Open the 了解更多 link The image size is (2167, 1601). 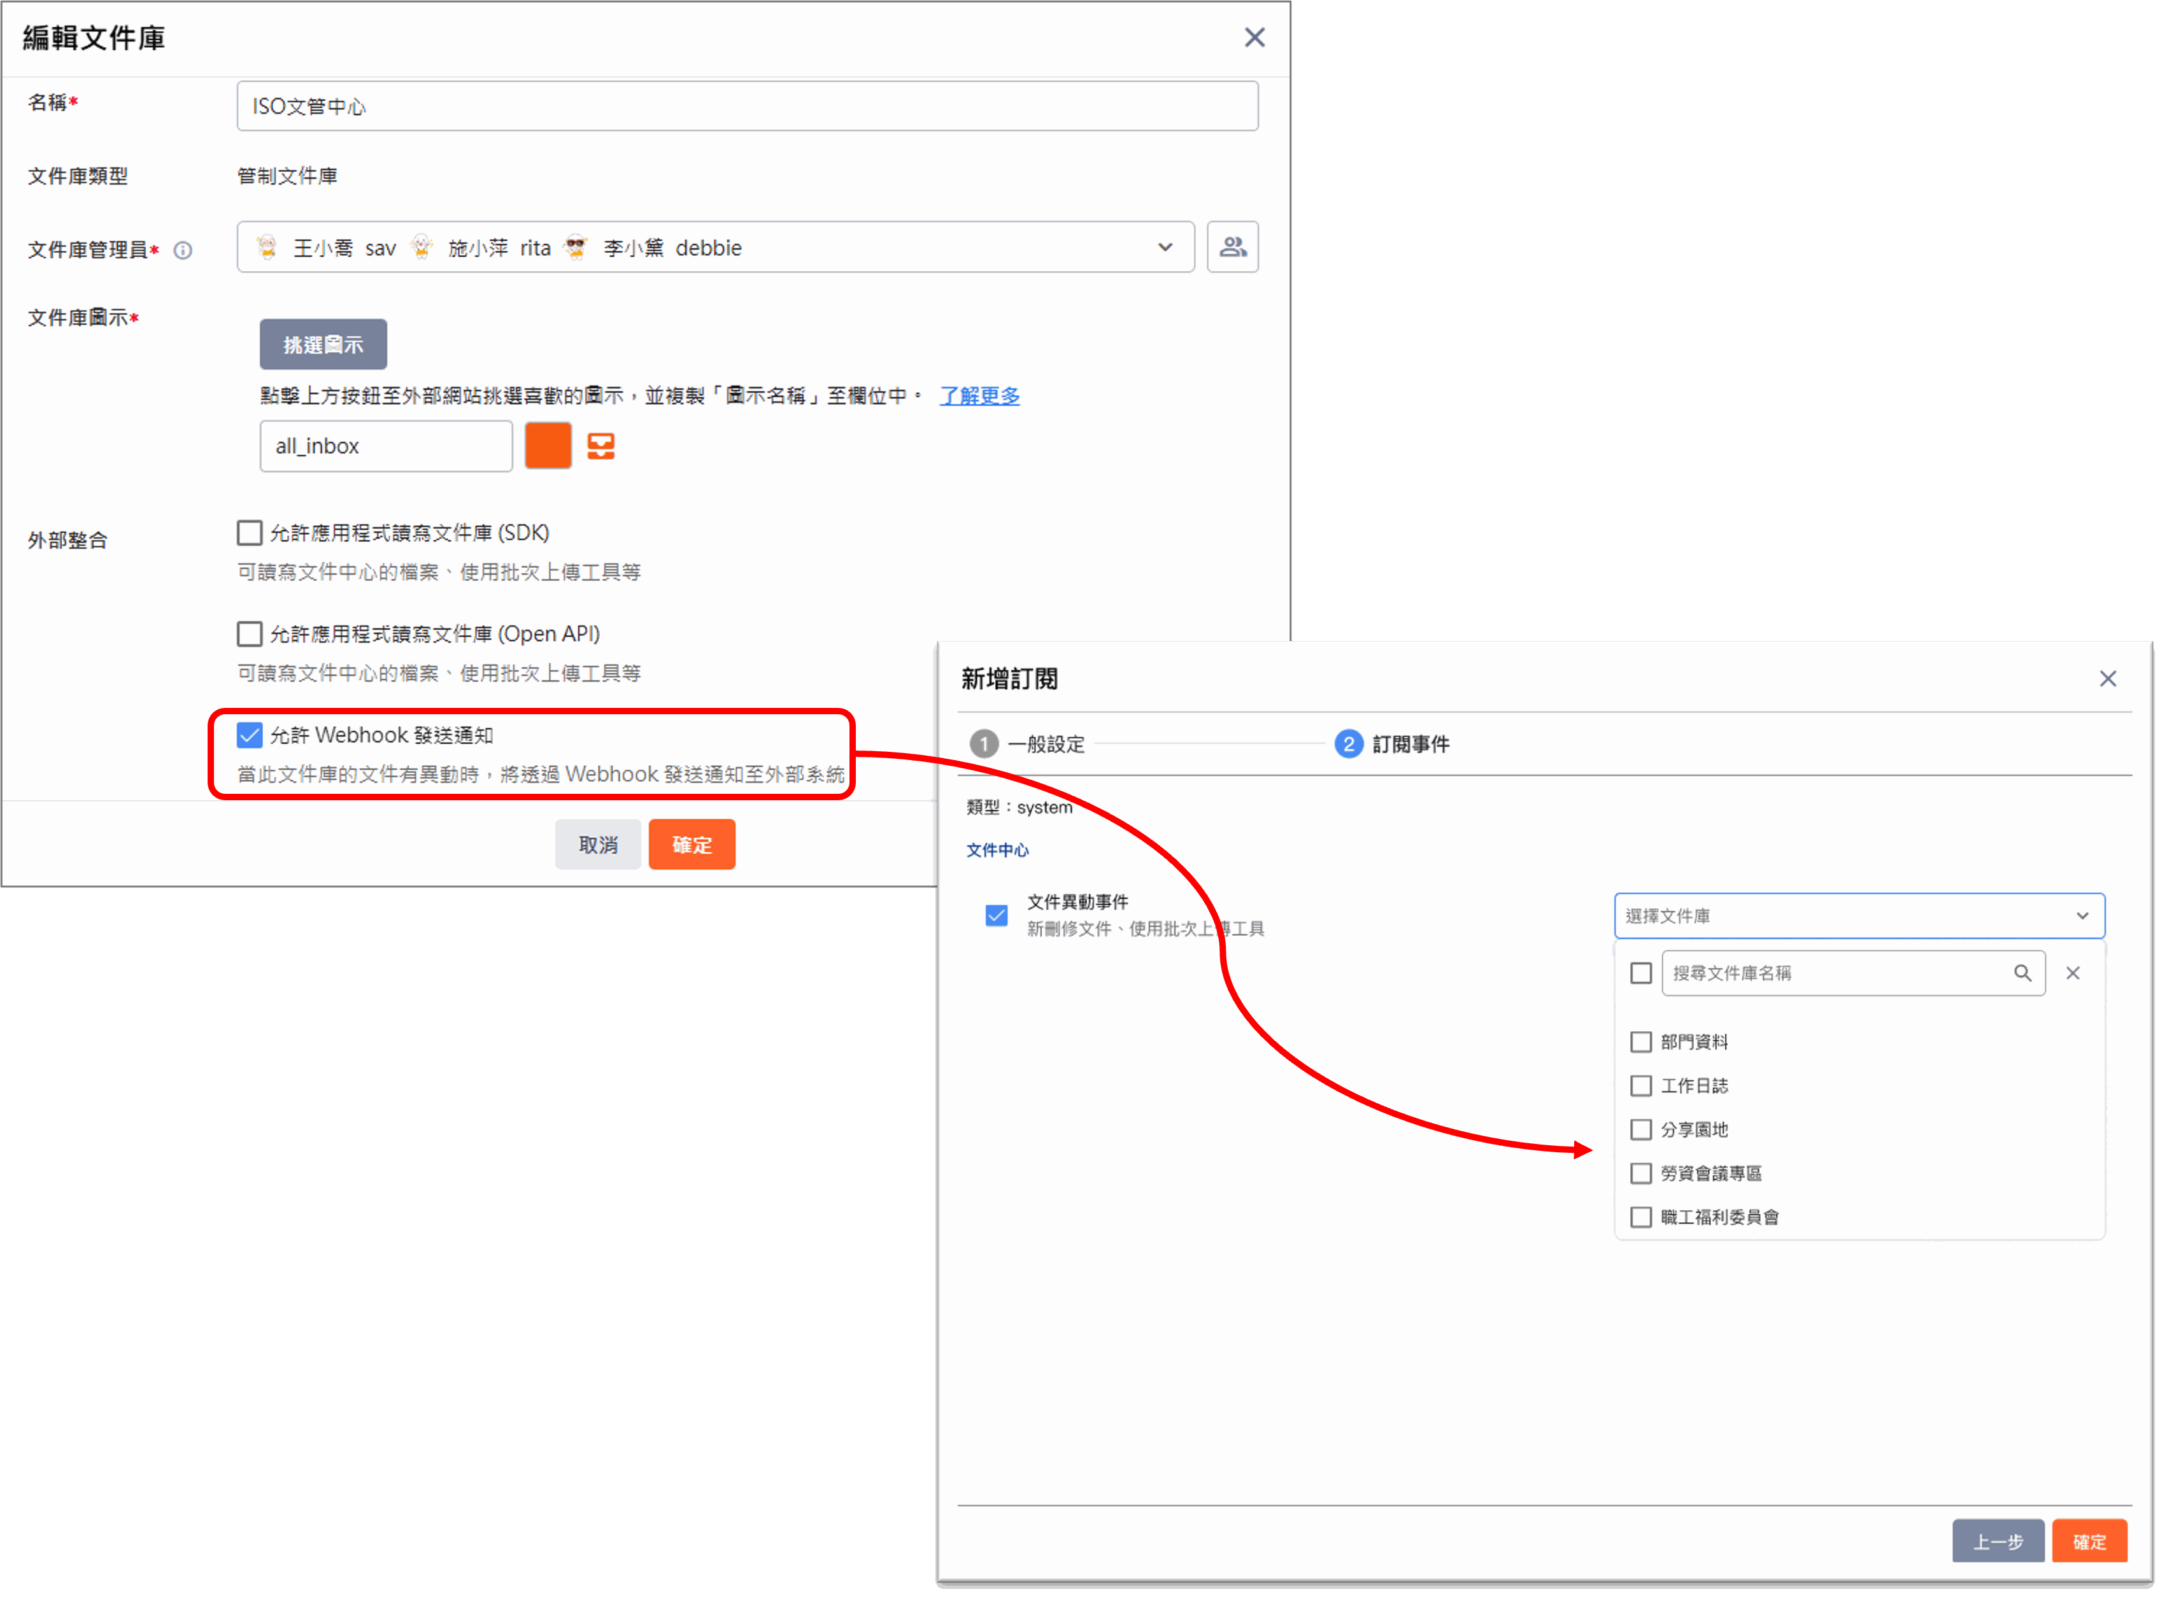979,395
